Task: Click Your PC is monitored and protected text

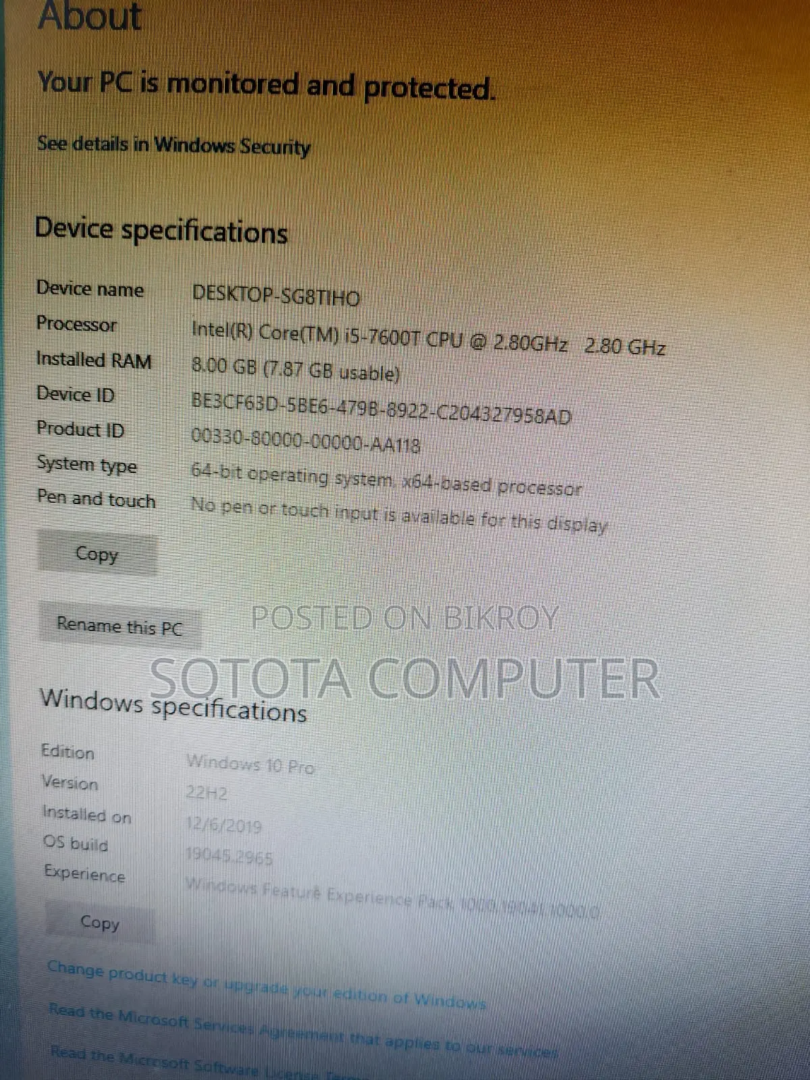Action: pos(266,84)
